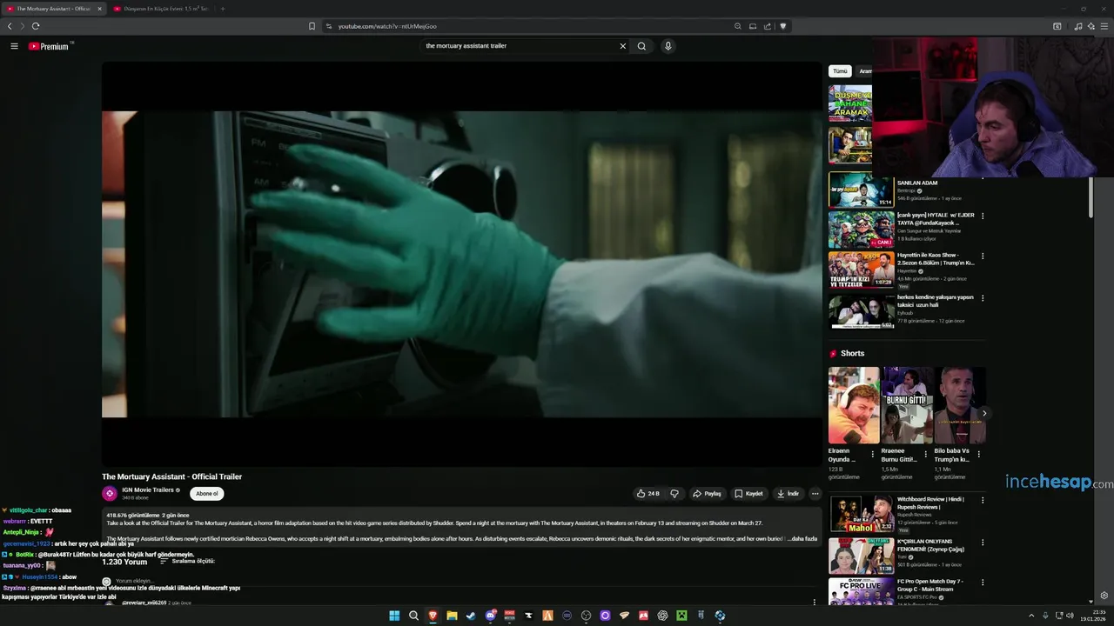This screenshot has width=1114, height=626.
Task: Clear the YouTube search text
Action: (622, 46)
